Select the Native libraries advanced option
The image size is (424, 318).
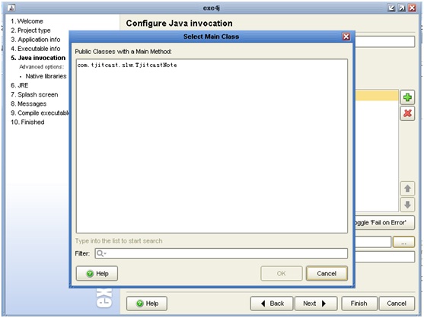click(46, 76)
